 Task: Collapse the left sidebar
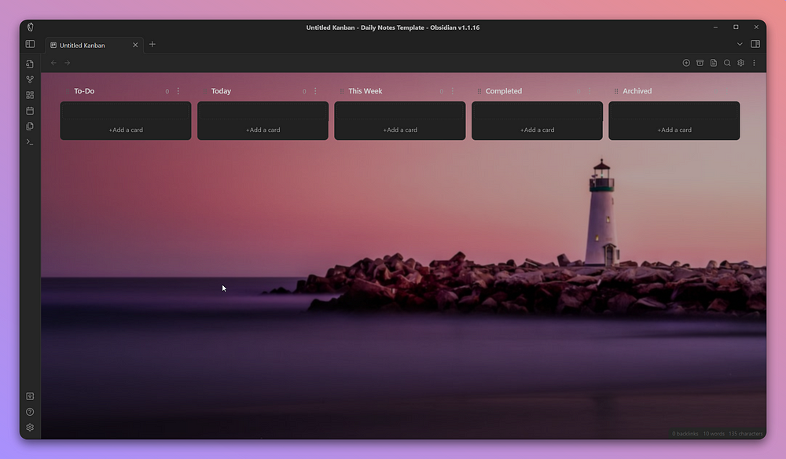30,44
